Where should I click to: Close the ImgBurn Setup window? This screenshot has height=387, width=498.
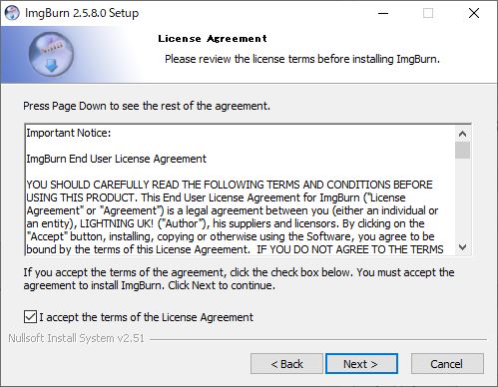click(x=474, y=13)
